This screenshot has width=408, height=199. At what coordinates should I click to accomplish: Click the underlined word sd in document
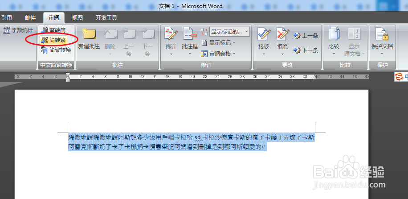coord(197,137)
